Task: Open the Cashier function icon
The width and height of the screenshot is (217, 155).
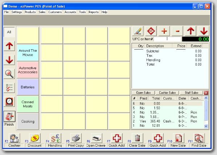Action: pos(15,138)
